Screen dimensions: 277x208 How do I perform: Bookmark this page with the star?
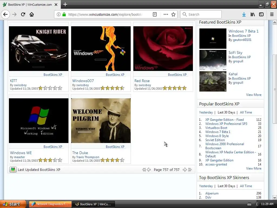pyautogui.click(x=173, y=14)
